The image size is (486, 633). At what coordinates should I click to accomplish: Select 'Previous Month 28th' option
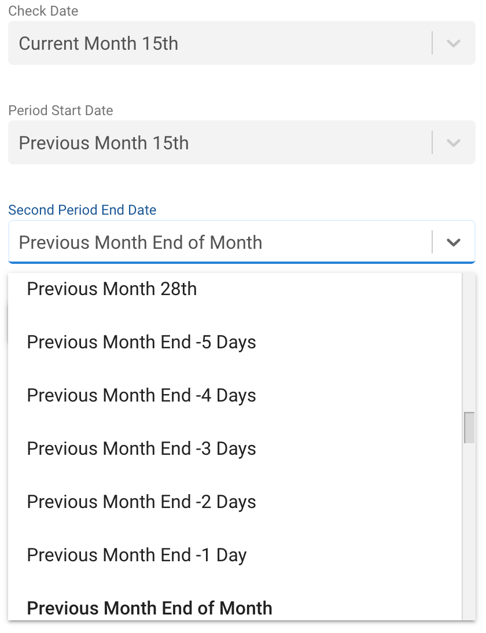(x=112, y=289)
